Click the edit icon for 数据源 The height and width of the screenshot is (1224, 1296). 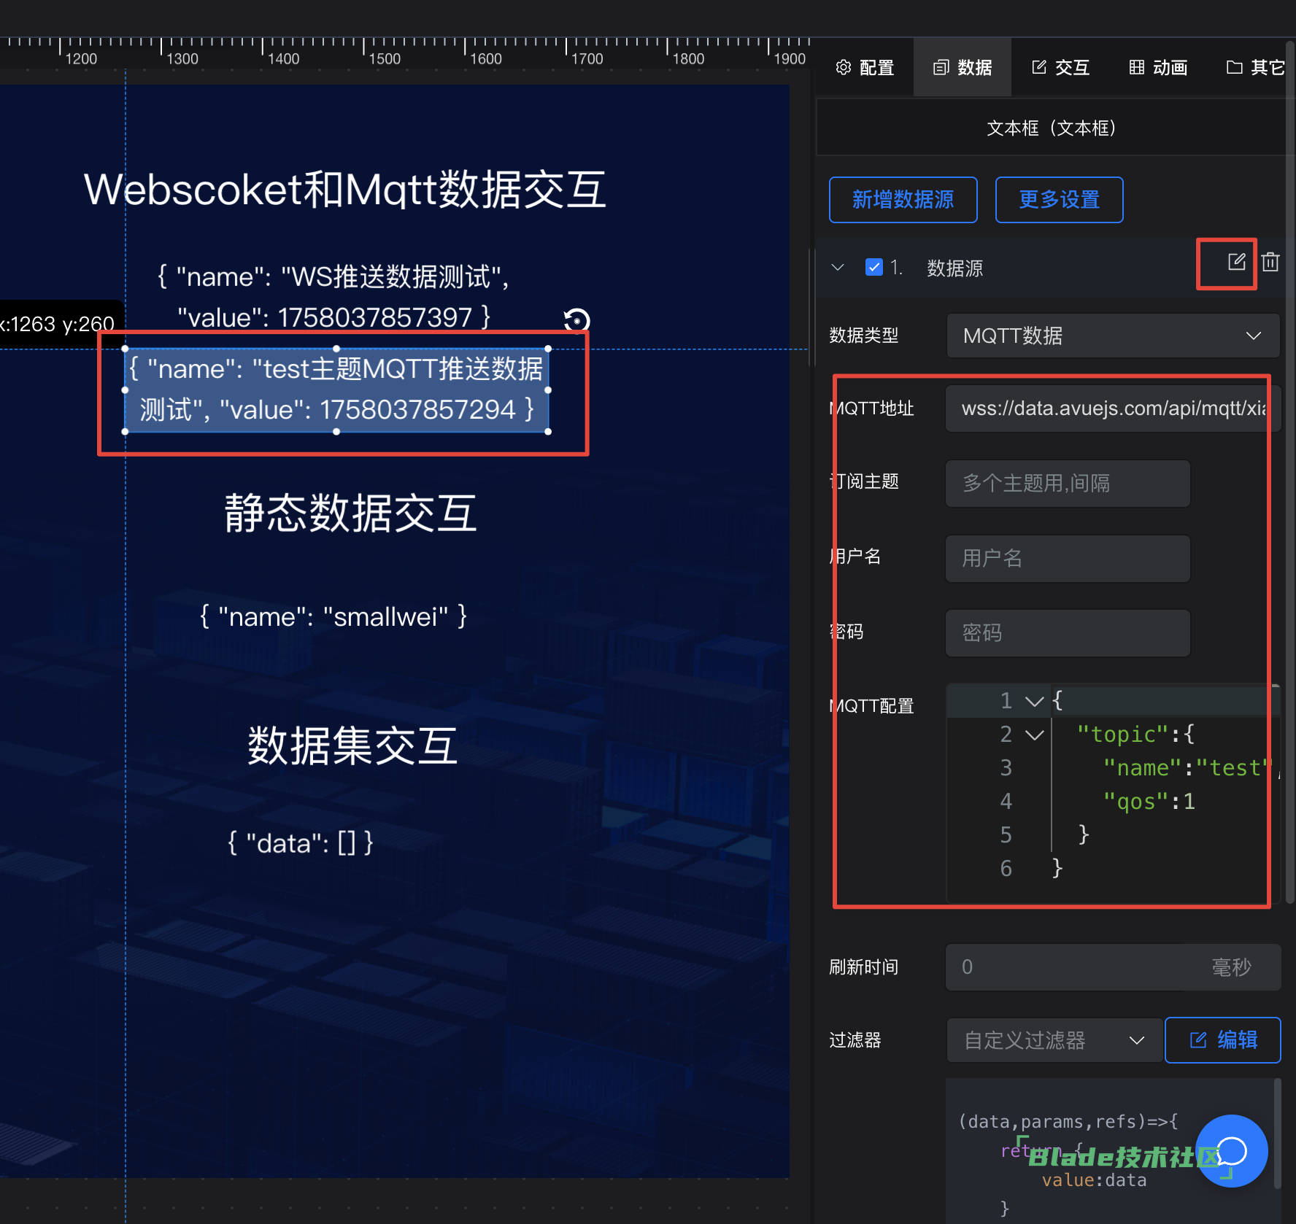1236,262
